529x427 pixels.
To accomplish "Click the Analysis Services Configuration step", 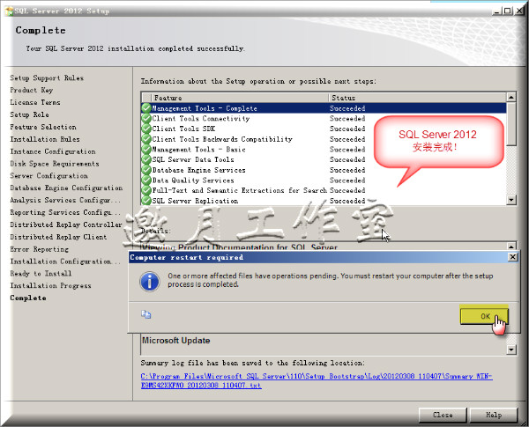I will 65,200.
